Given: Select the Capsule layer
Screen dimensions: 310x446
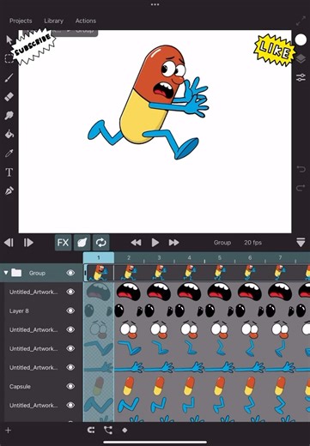Looking at the screenshot, I should tap(20, 387).
